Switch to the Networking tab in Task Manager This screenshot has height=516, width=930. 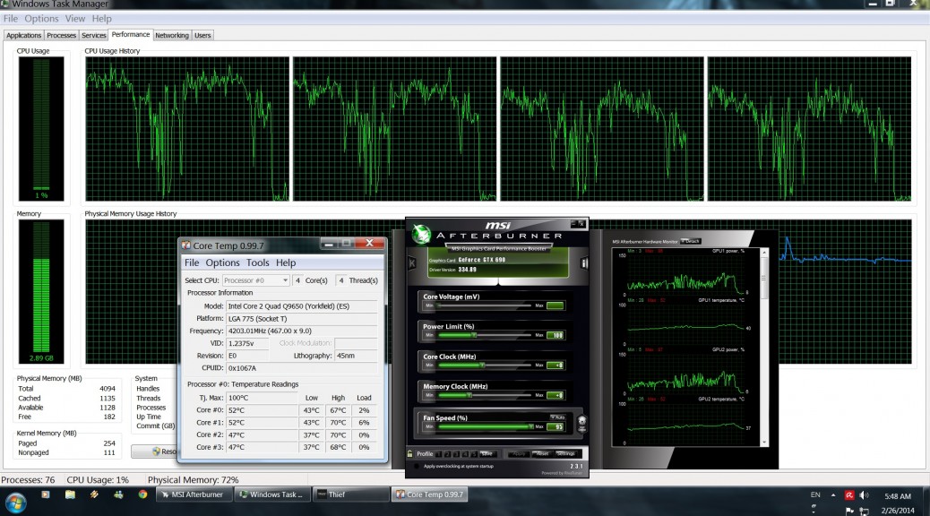[x=172, y=35]
